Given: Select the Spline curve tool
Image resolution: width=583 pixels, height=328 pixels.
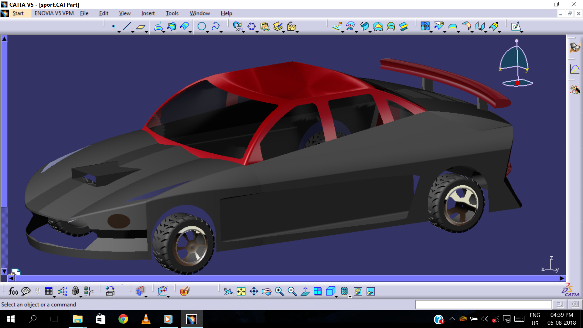Looking at the screenshot, I should point(215,27).
